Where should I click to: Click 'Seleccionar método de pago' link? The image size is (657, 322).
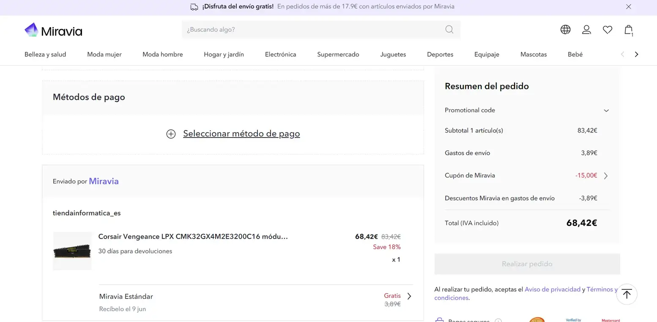pos(241,134)
